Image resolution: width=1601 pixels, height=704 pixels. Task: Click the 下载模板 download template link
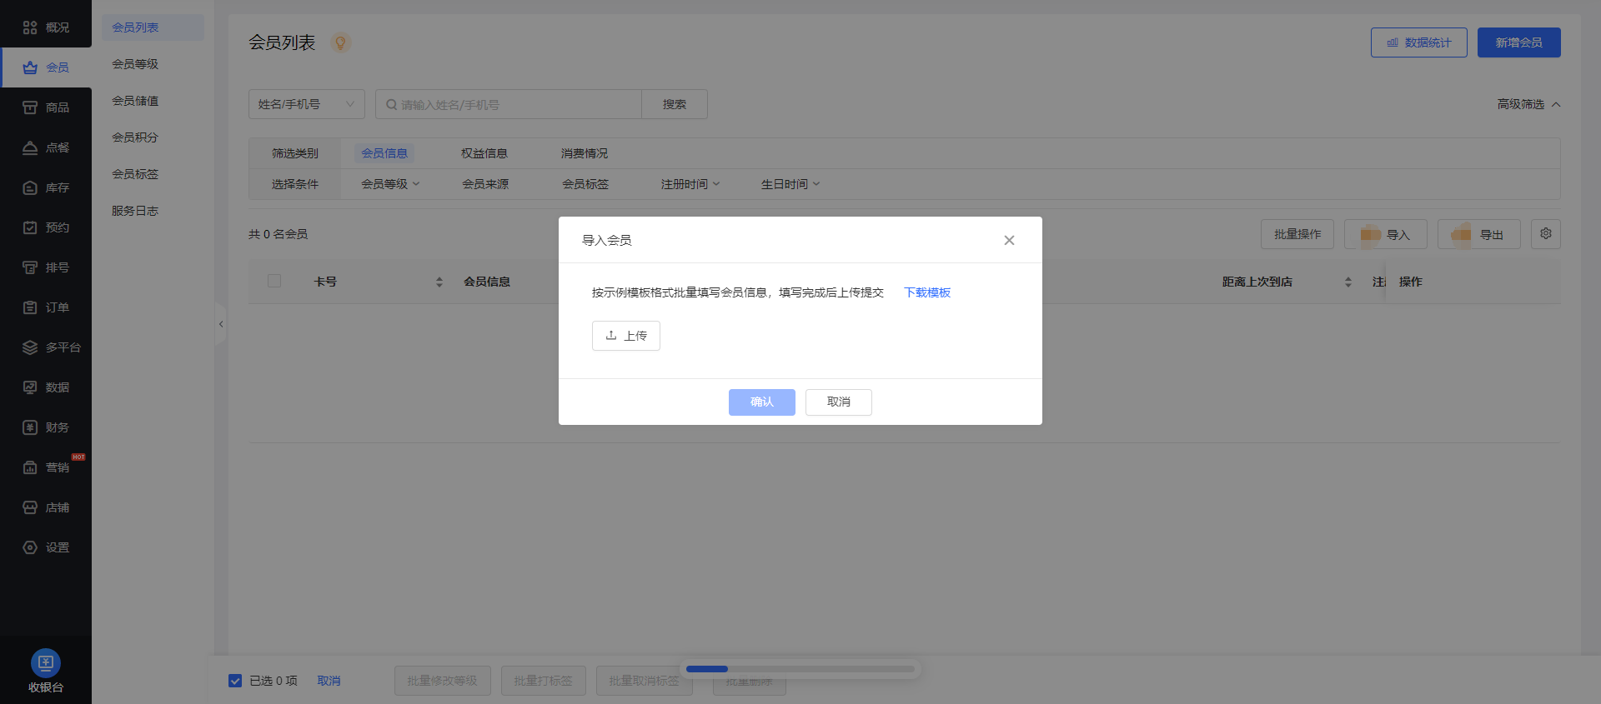pos(926,292)
